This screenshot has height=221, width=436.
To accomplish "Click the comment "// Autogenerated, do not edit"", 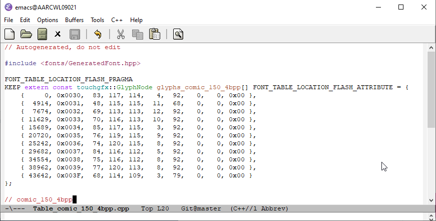I will pos(63,47).
